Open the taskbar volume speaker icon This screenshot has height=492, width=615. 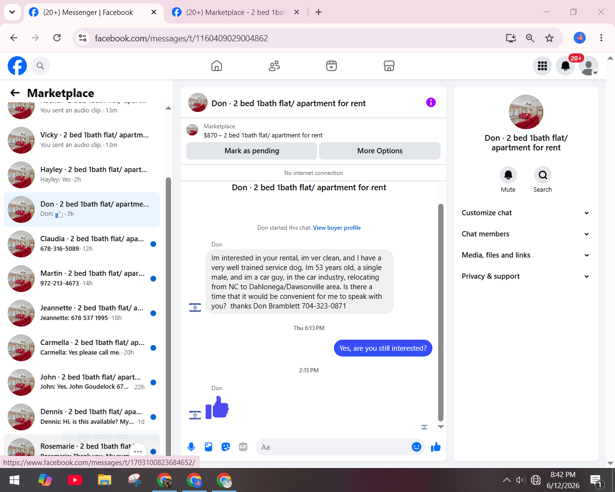pyautogui.click(x=521, y=480)
